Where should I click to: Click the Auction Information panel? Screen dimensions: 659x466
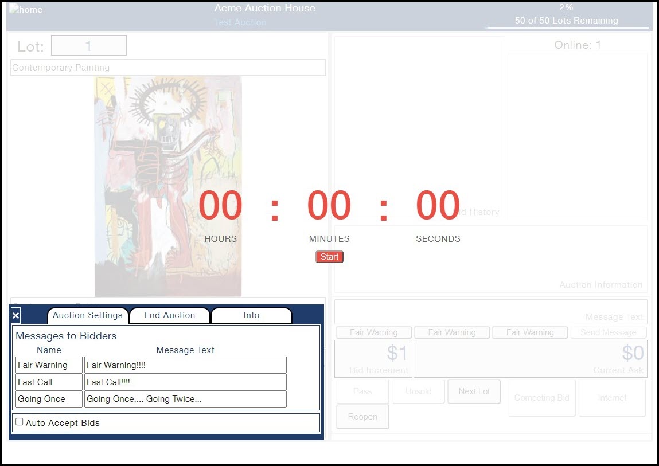coord(490,259)
